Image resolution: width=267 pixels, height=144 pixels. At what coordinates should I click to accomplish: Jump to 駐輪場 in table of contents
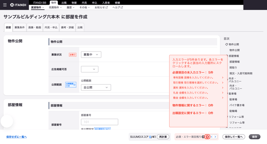233,111
